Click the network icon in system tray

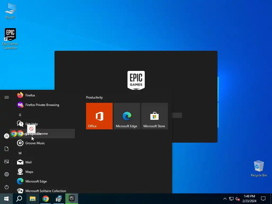coord(231,199)
